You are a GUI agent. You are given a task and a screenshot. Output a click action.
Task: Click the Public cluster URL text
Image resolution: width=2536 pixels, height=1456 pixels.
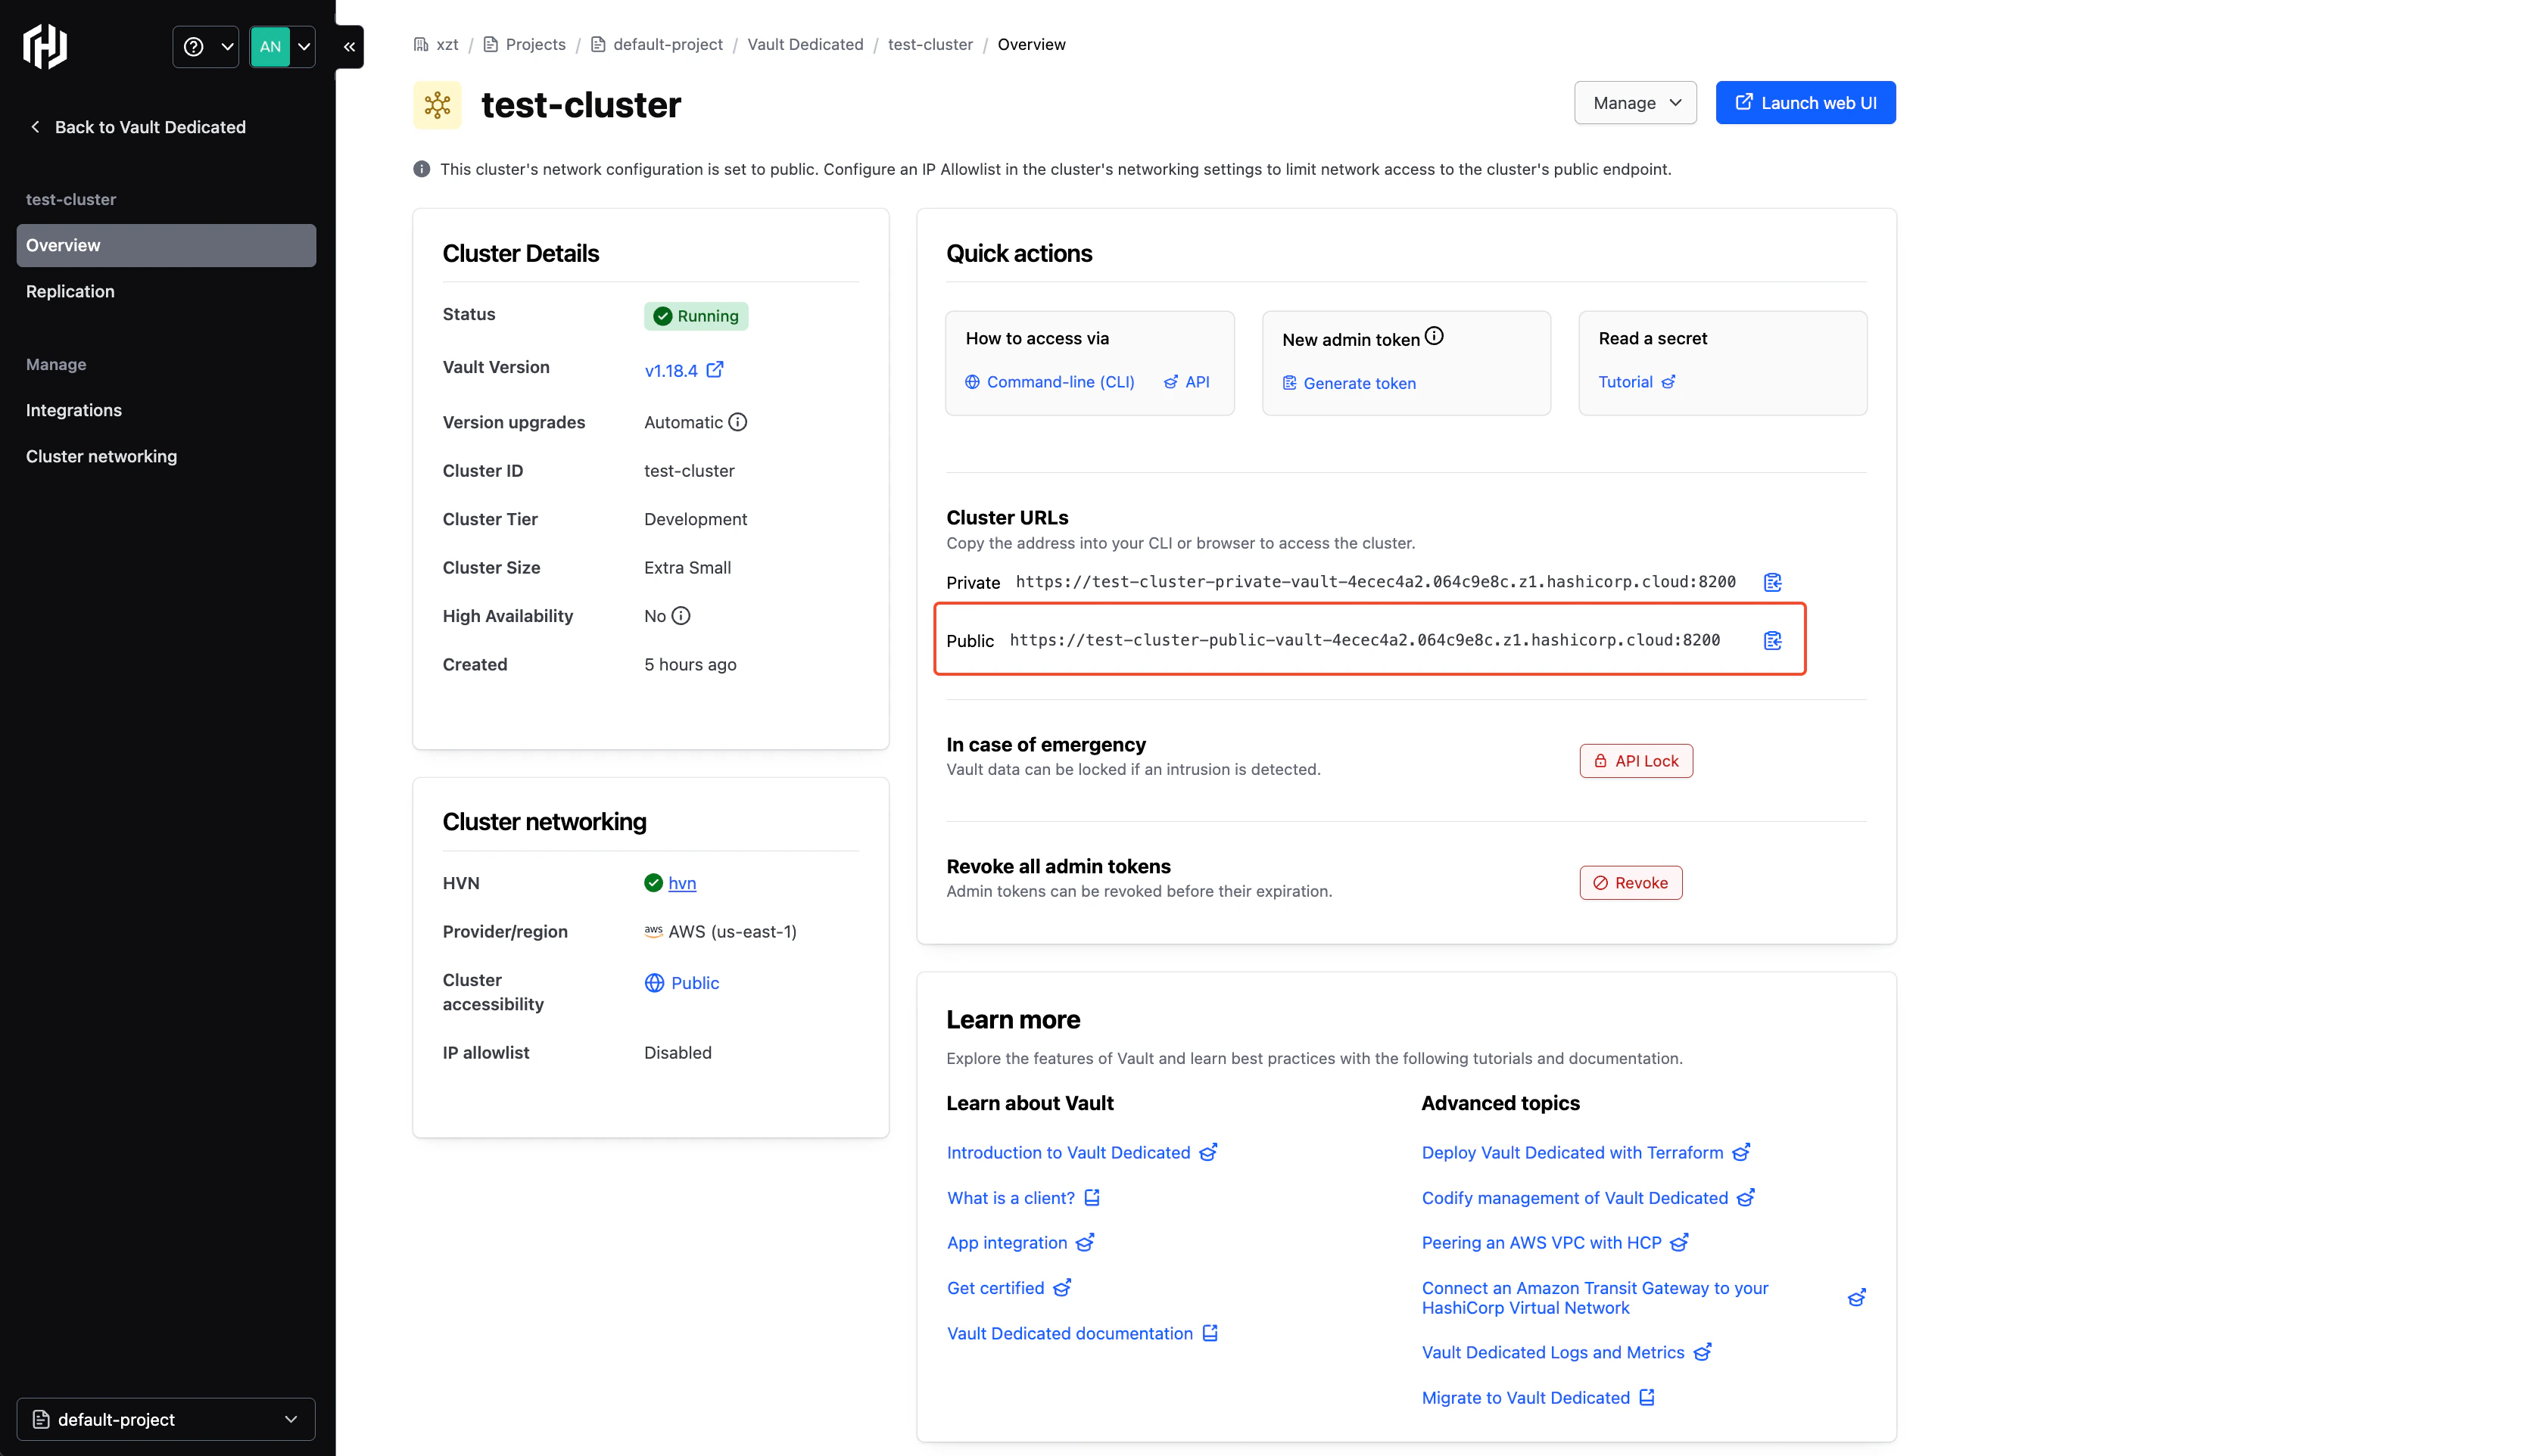[1364, 640]
